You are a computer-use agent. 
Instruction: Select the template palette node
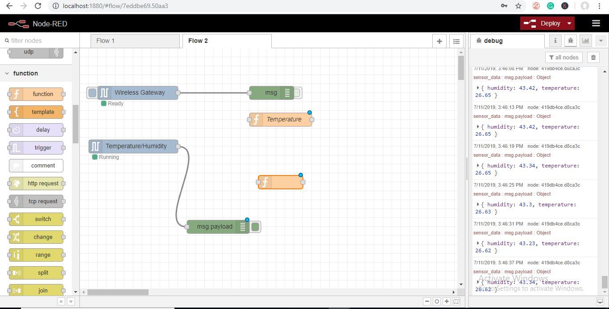coord(36,112)
